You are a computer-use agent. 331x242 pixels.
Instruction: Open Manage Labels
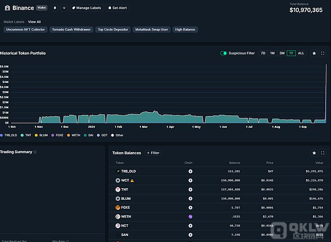tap(86, 8)
